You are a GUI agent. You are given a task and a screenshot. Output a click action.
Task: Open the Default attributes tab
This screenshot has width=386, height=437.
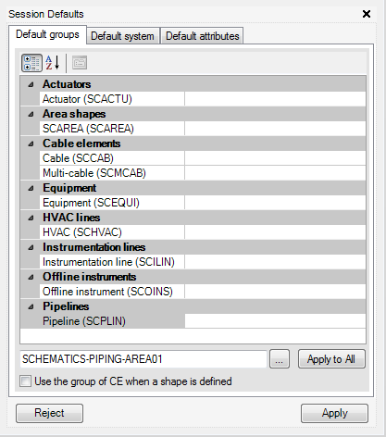[x=202, y=36]
